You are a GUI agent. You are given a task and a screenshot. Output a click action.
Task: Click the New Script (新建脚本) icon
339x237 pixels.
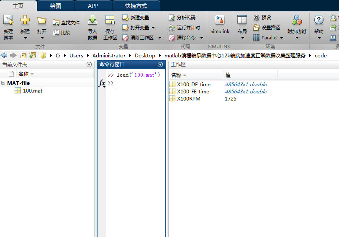coord(8,20)
